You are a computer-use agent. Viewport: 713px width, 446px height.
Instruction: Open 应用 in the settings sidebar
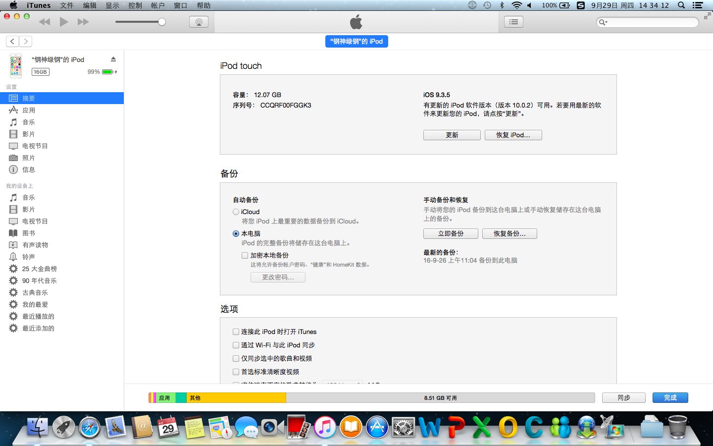pyautogui.click(x=62, y=110)
